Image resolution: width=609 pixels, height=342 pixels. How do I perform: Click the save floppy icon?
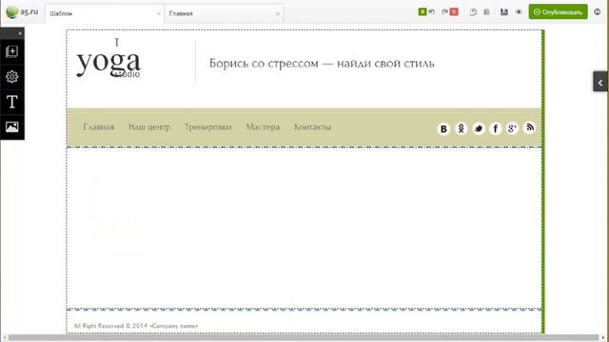click(x=504, y=12)
